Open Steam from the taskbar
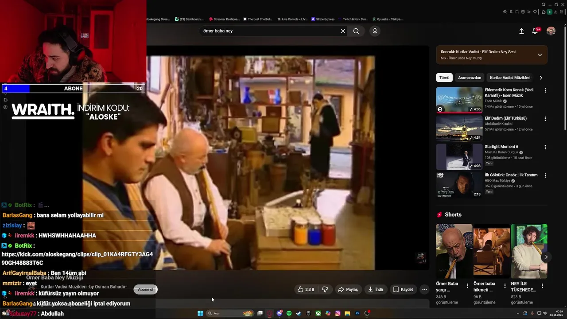The height and width of the screenshot is (319, 567). coord(299,313)
